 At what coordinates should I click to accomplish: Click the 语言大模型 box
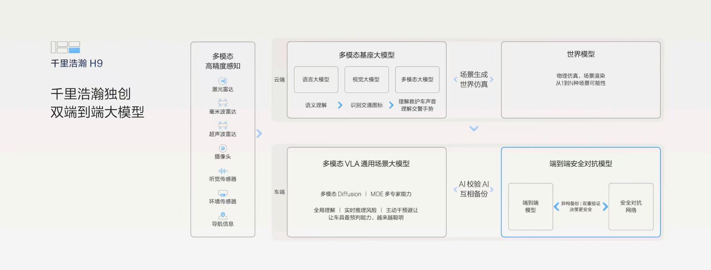click(316, 80)
